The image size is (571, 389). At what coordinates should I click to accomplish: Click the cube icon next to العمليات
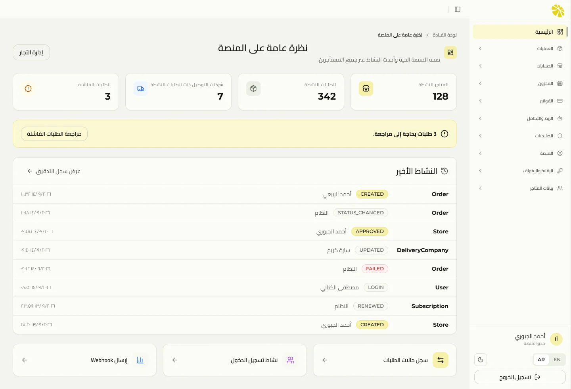560,48
